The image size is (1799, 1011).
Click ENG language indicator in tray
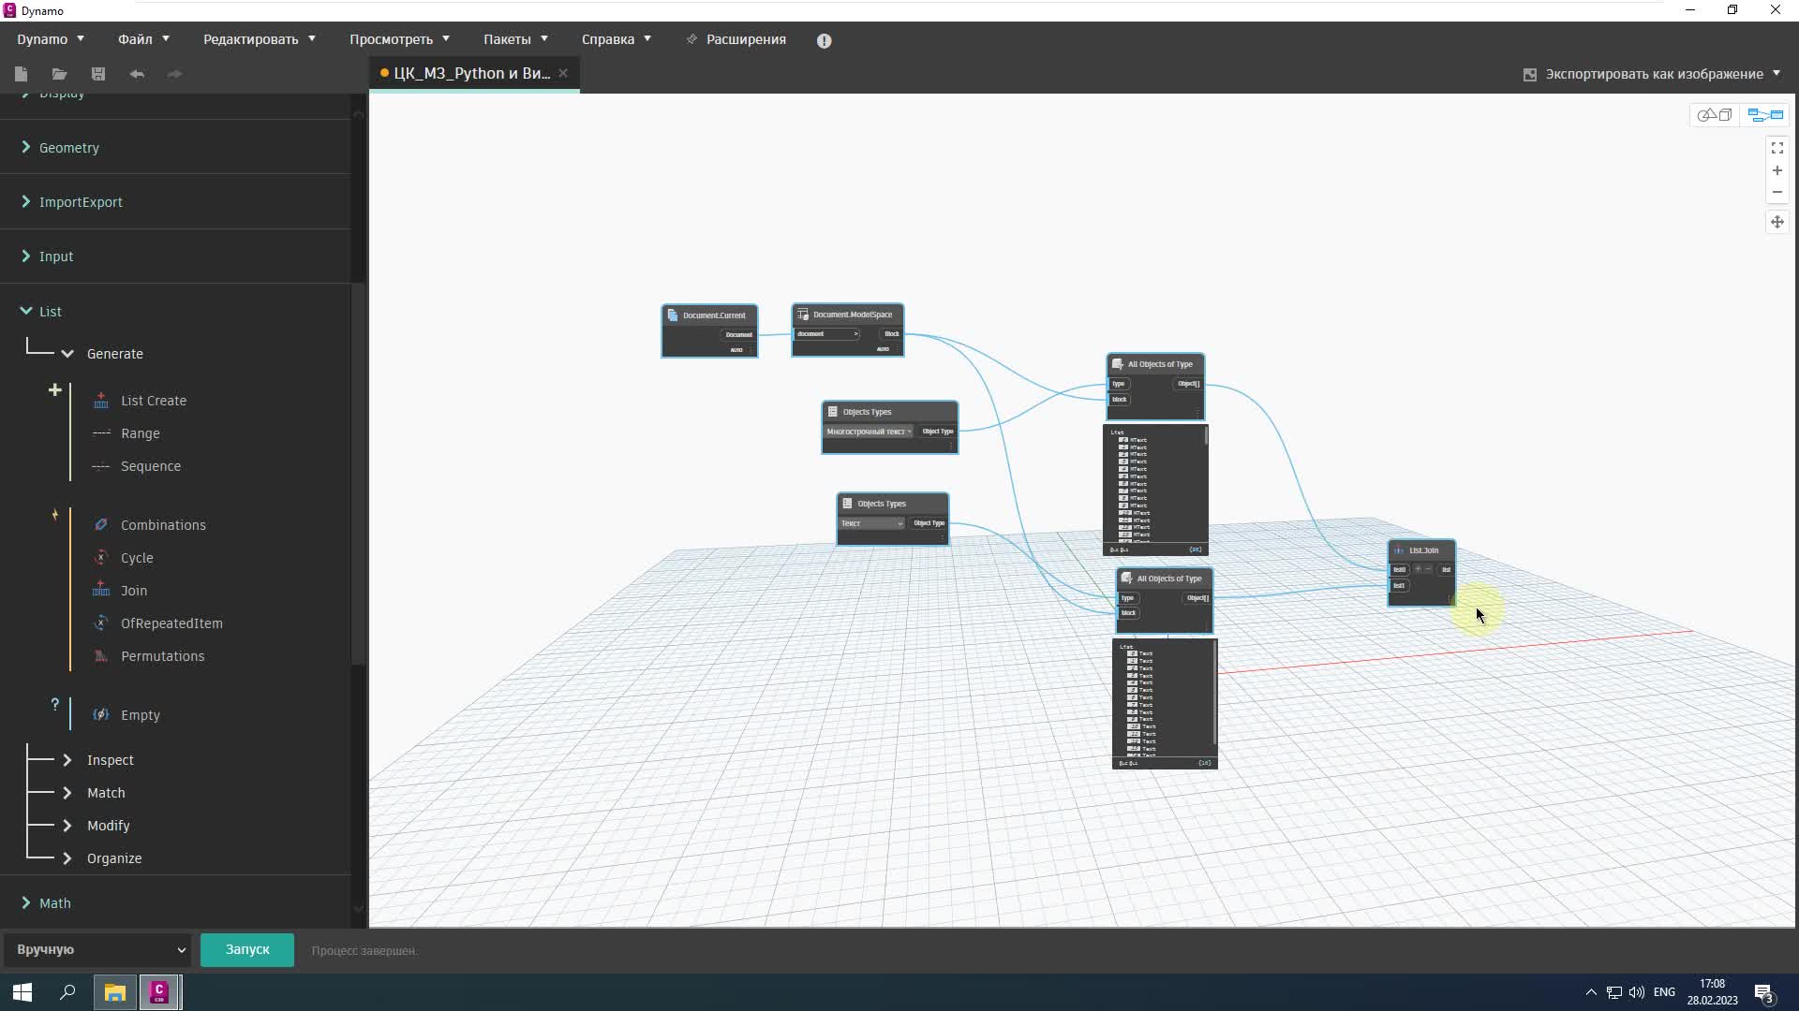coord(1664,992)
